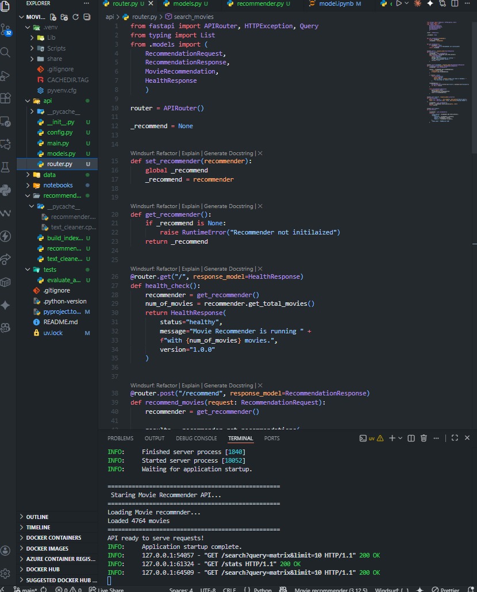This screenshot has height=592, width=477.
Task: Open main.py in Explorer
Action: click(x=57, y=143)
